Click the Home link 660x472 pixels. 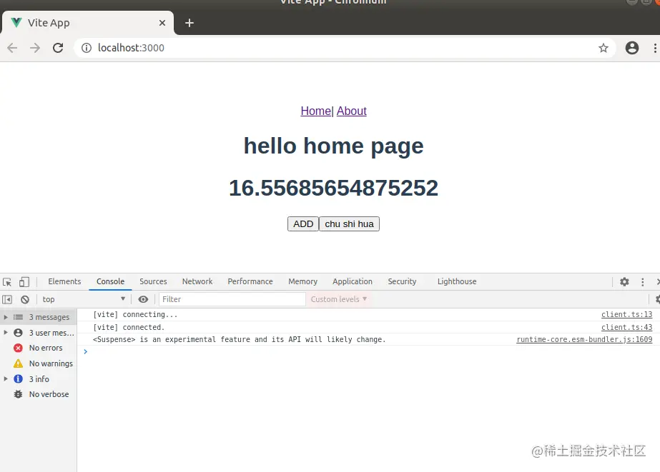pos(315,111)
